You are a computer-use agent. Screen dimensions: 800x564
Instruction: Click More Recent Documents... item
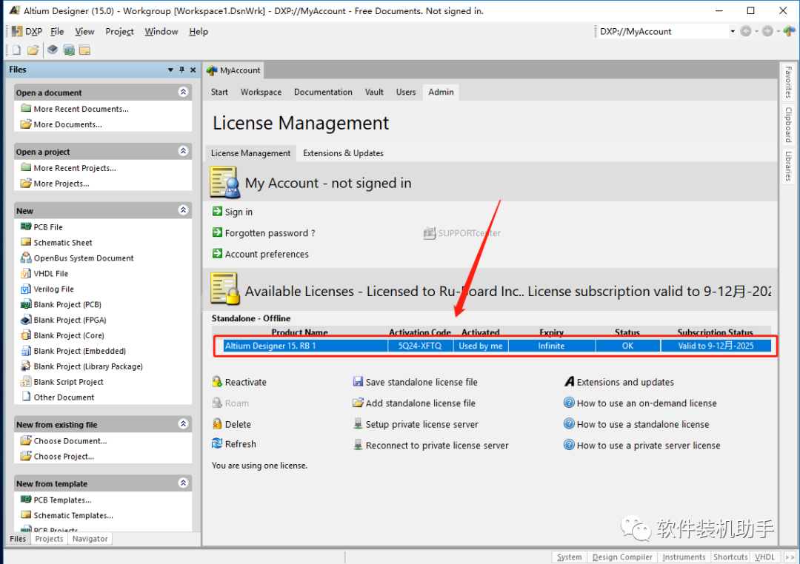click(x=81, y=109)
